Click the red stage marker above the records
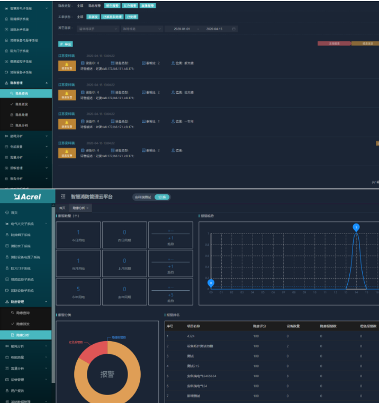The width and height of the screenshot is (379, 403). click(334, 43)
